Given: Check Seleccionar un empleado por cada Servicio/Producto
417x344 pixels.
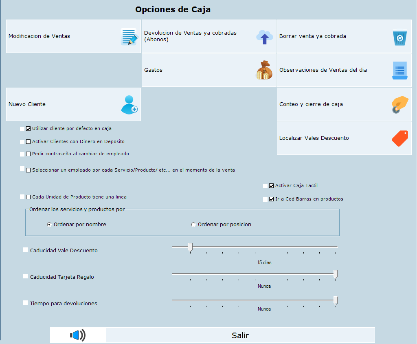Looking at the screenshot, I should coord(28,170).
